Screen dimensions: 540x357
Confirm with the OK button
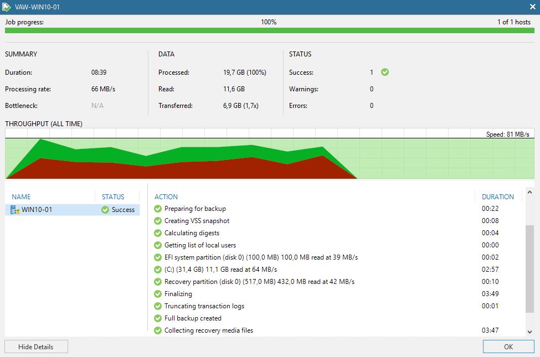pos(508,346)
